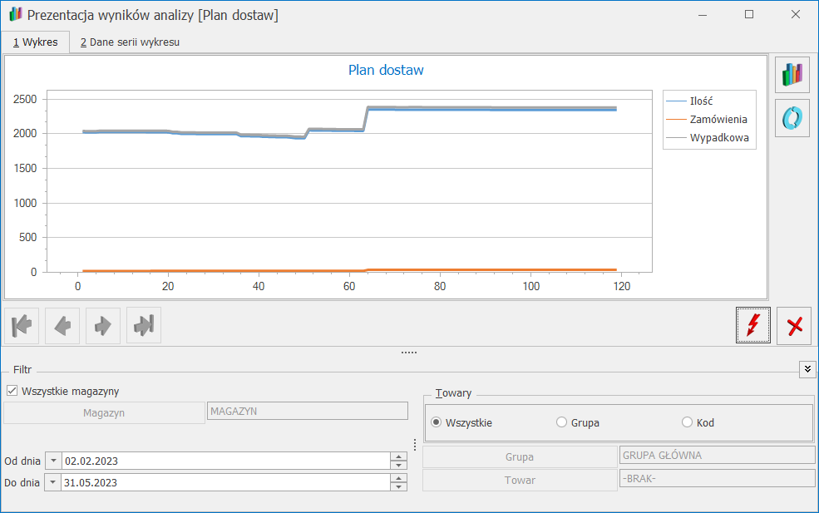Minimize the window
Screen dimensions: 819x513
pyautogui.click(x=703, y=15)
